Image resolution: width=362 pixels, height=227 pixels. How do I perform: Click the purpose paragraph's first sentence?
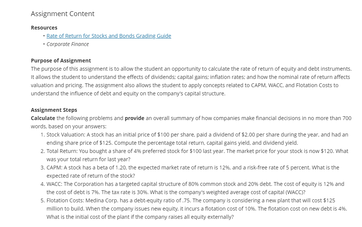[191, 69]
